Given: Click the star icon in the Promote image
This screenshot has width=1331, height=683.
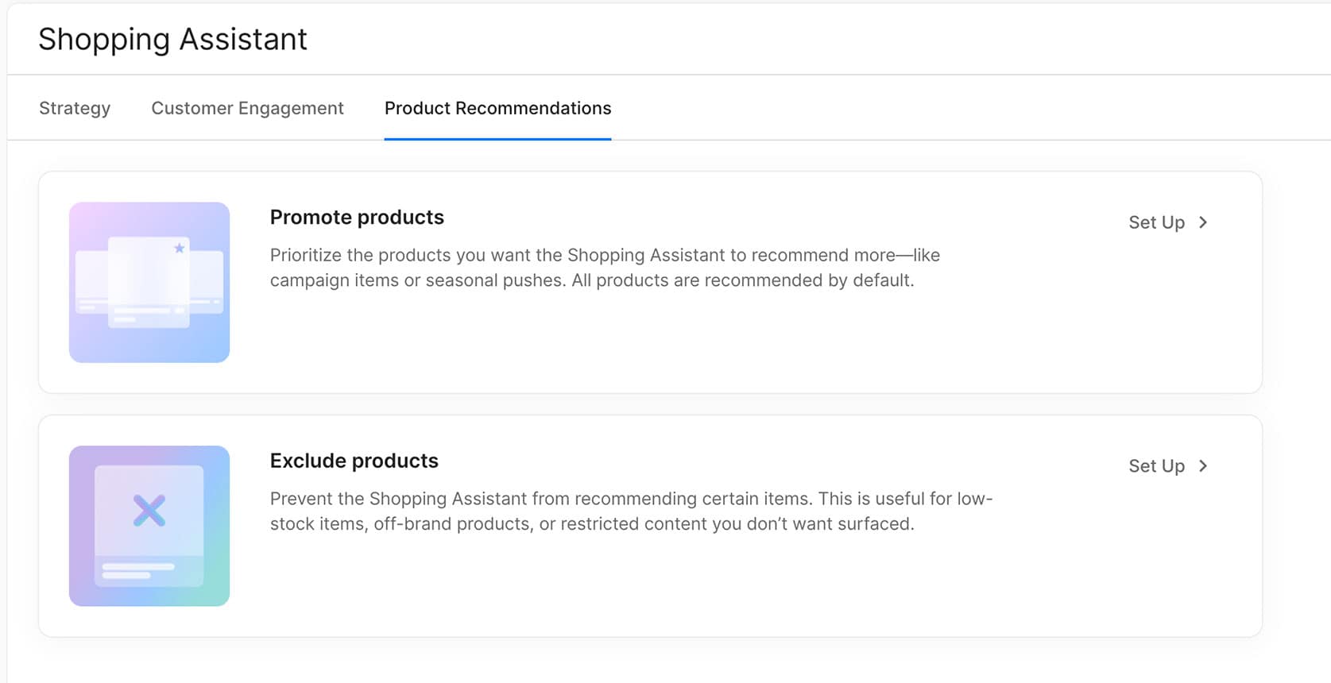Looking at the screenshot, I should tap(180, 249).
